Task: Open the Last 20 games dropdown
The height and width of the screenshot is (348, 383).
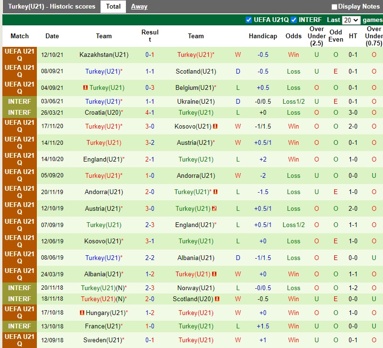Action: coord(351,20)
